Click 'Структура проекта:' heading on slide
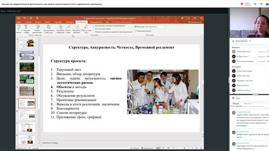 coord(69,61)
